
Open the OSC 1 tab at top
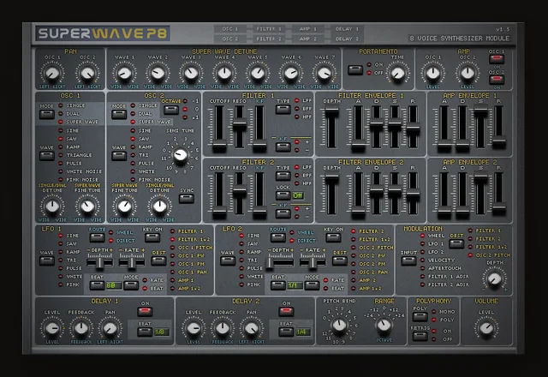click(x=230, y=28)
